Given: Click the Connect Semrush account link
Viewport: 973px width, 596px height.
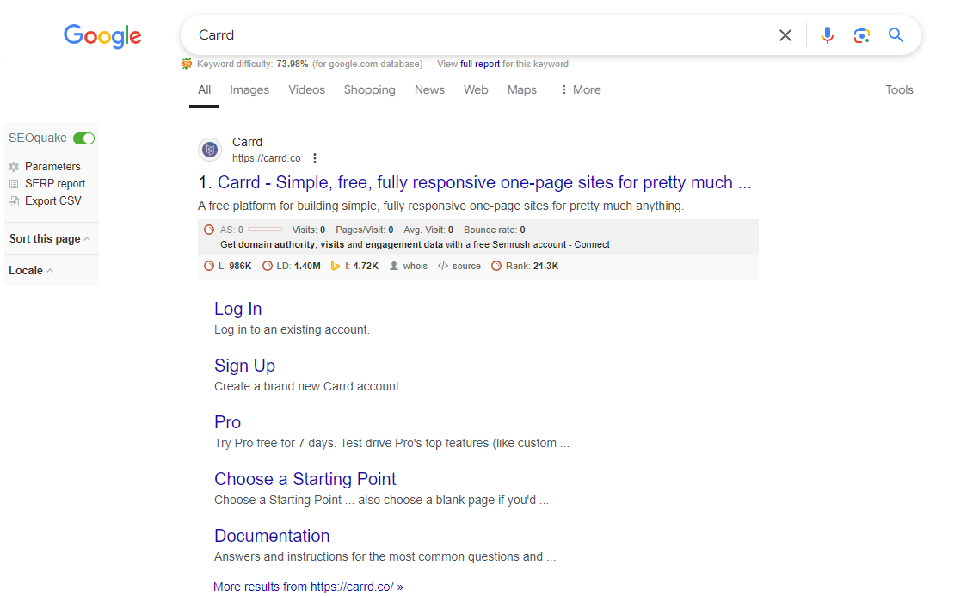Looking at the screenshot, I should pos(592,244).
